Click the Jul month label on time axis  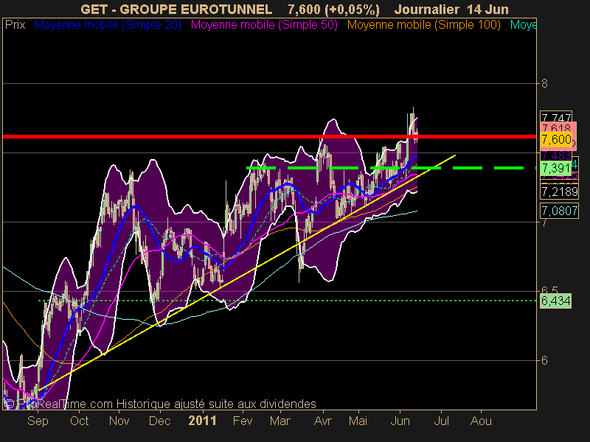[x=441, y=421]
